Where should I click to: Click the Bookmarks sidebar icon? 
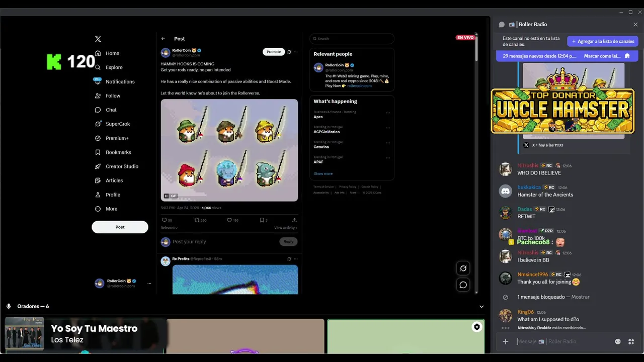click(98, 152)
